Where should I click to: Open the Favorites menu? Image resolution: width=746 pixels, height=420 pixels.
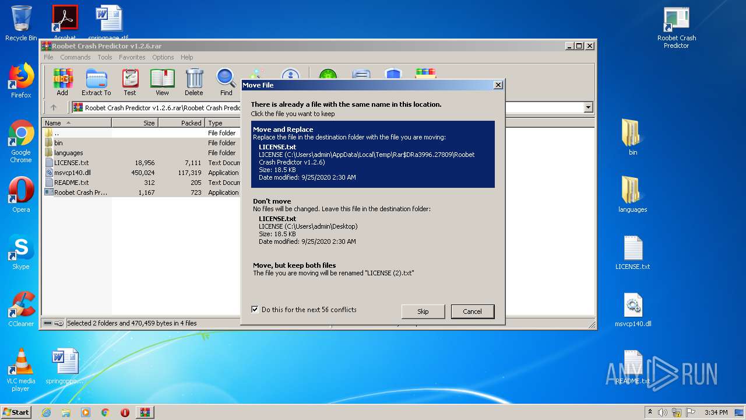click(132, 57)
